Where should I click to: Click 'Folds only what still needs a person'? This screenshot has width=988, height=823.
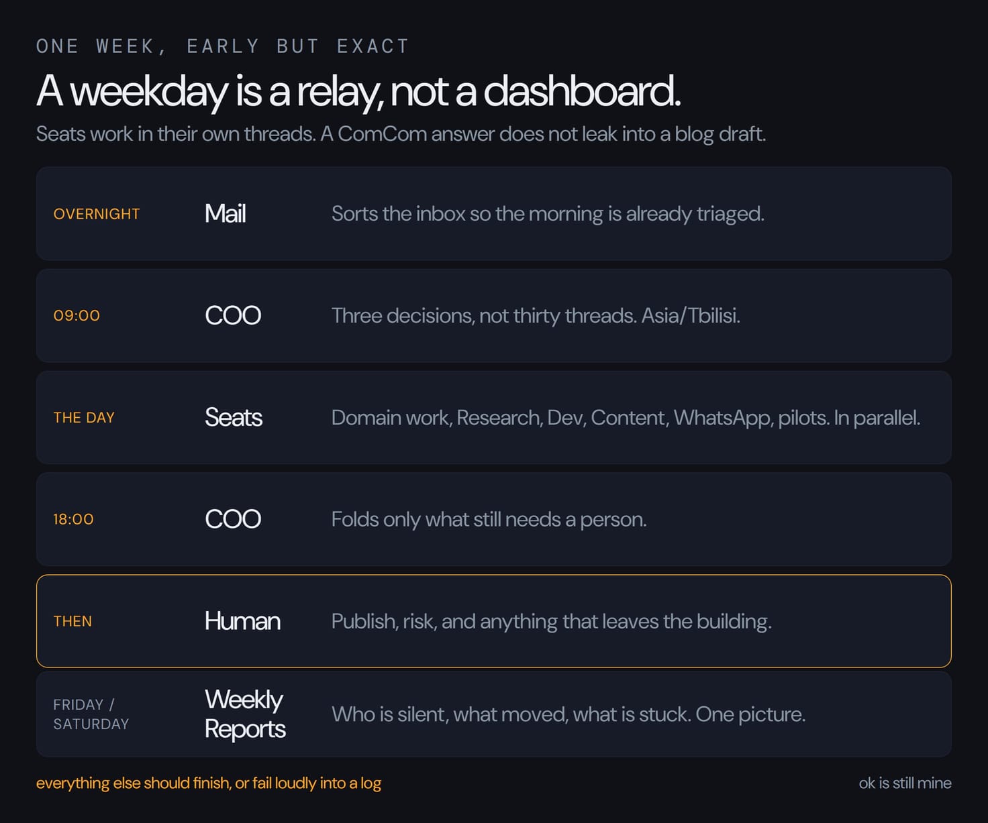pyautogui.click(x=489, y=519)
